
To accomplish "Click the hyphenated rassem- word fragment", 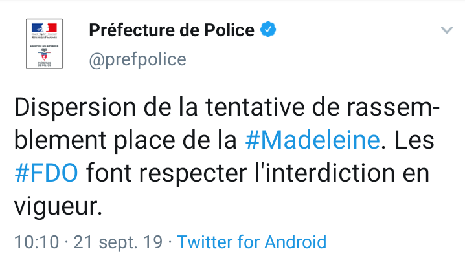I will coord(393,108).
